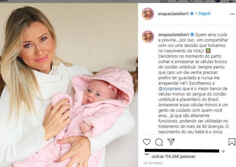The width and height of the screenshot is (236, 167).
Task: Open the HÁ 16 HORAS timestamp
Action: (x=153, y=163)
